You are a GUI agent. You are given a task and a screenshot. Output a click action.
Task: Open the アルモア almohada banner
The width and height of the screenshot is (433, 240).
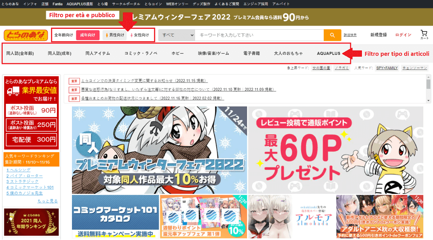pyautogui.click(x=292, y=216)
